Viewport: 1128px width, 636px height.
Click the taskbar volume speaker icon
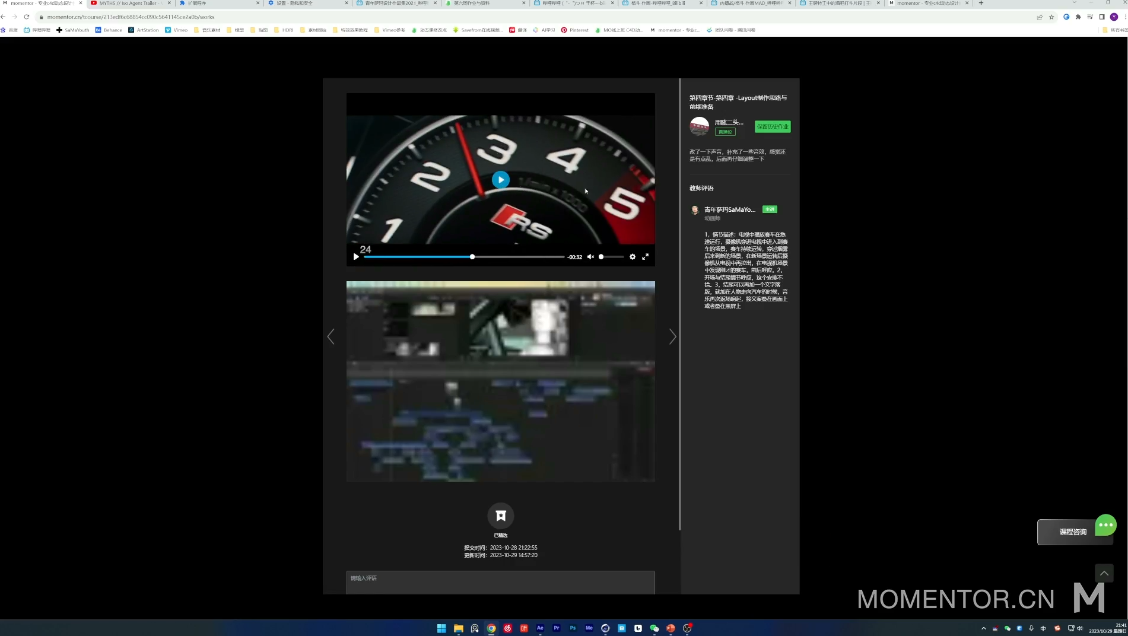(1079, 628)
